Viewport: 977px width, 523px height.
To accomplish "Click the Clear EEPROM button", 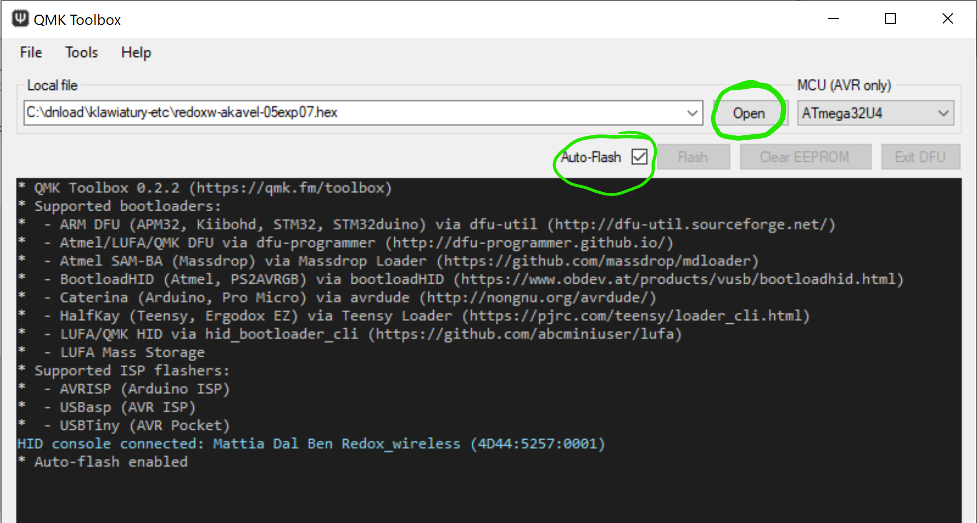I will [805, 157].
